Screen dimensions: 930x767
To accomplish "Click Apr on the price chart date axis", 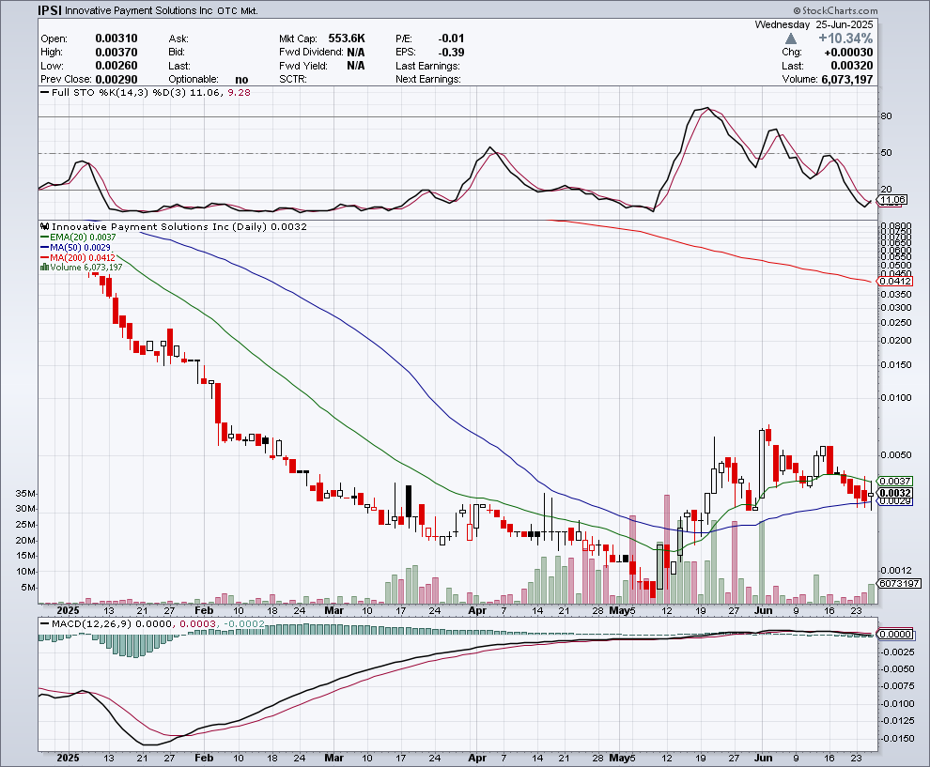I will point(477,610).
